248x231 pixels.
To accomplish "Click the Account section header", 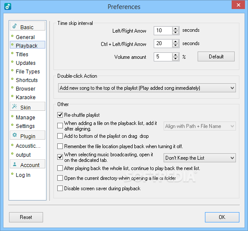I will click(28, 164).
